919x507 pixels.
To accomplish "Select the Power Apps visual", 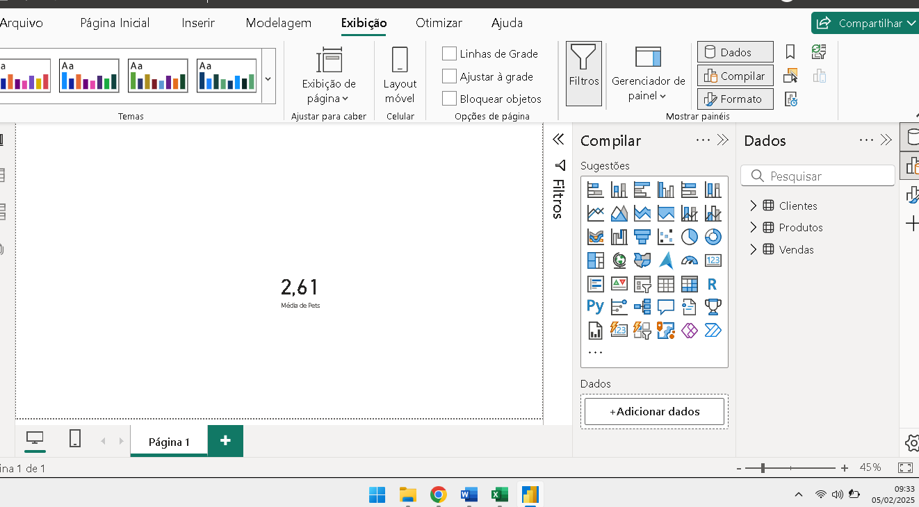I will [x=689, y=330].
